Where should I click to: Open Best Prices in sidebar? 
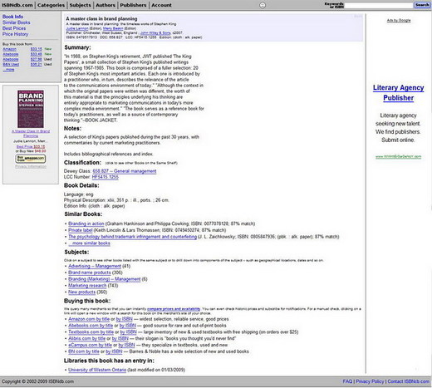(x=14, y=28)
